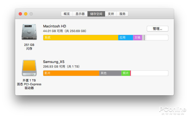Click the blue 应用 storage segment
Viewport: 189px width, 117px height.
125,37
